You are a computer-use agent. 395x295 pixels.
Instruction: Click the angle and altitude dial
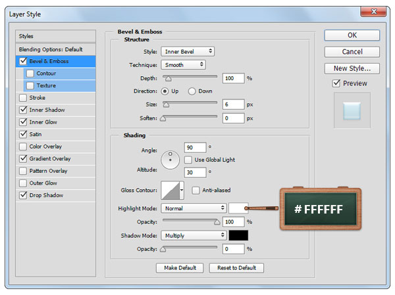171,159
